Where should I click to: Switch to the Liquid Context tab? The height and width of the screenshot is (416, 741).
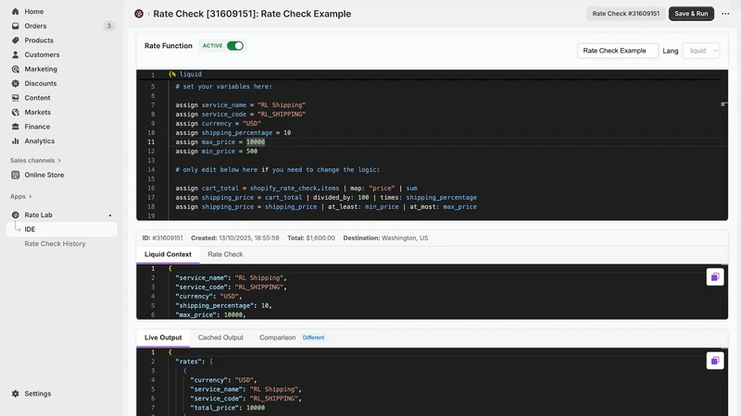tap(168, 254)
